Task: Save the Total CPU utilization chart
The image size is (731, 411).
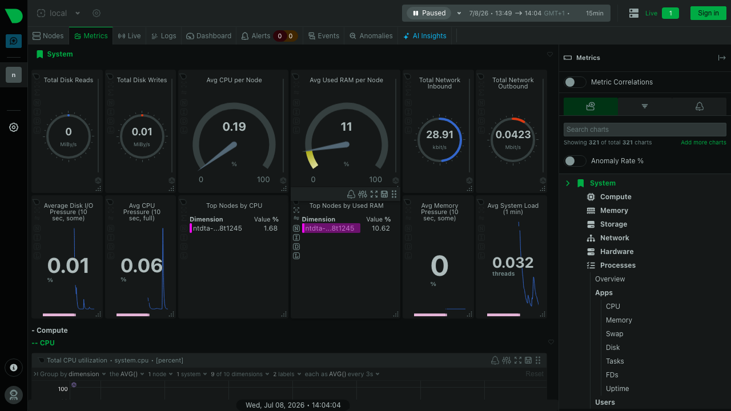Action: click(x=528, y=360)
